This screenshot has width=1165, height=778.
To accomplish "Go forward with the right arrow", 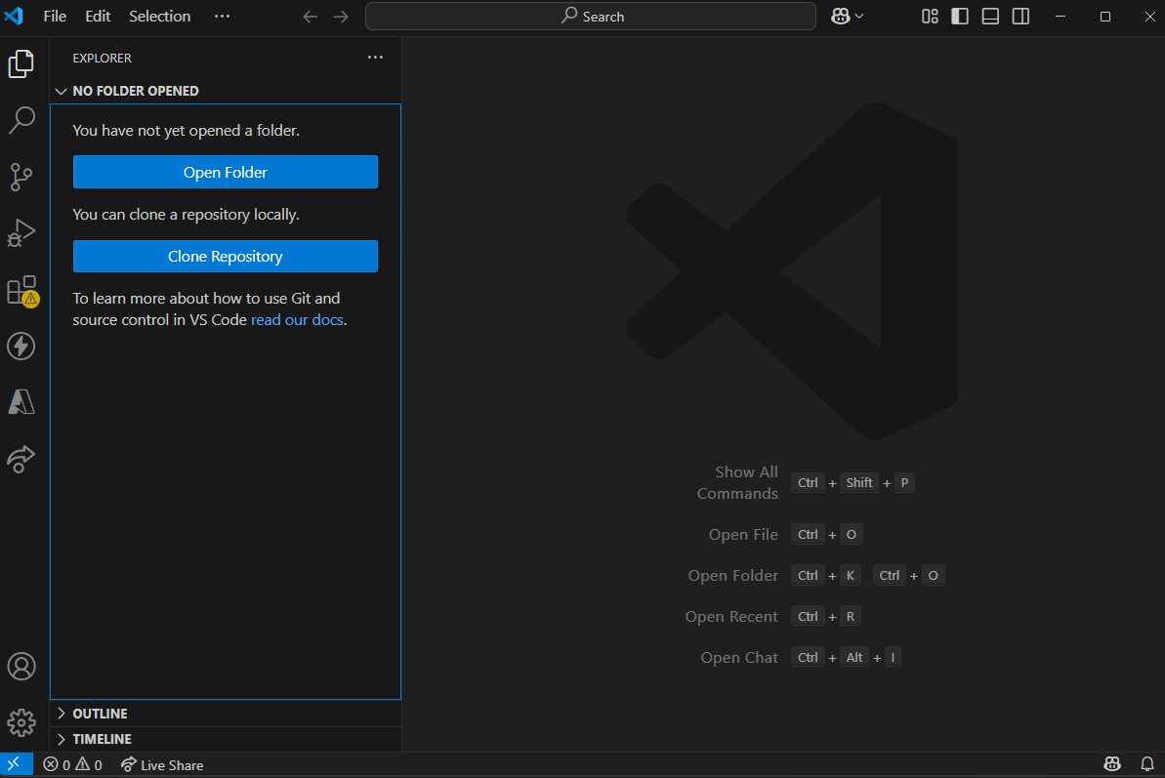I will click(x=341, y=17).
